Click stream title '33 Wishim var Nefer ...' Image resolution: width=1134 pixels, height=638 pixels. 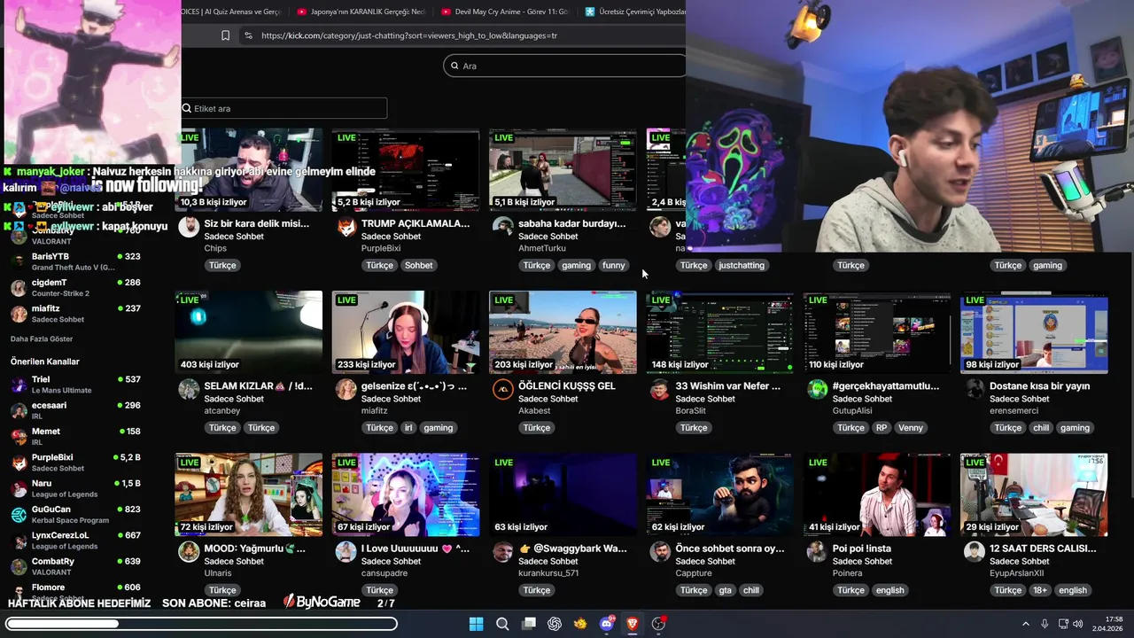click(728, 386)
